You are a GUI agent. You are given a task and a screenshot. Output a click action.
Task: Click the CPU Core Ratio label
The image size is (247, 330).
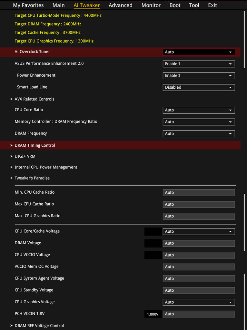pos(29,110)
